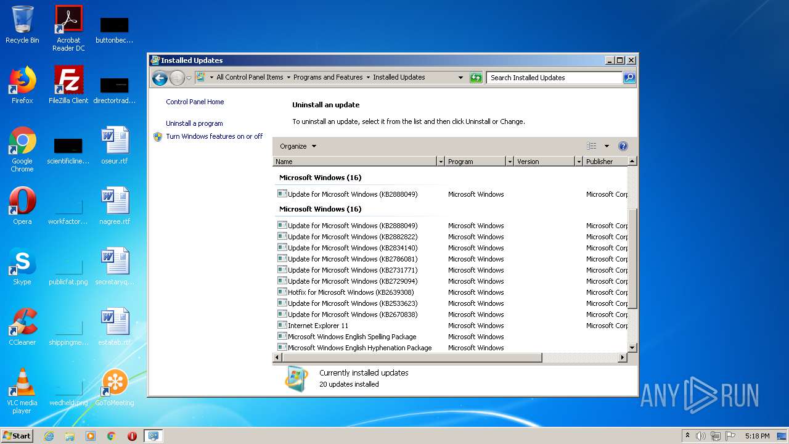This screenshot has width=789, height=444.
Task: Click the Installed Updates breadcrumb
Action: pos(399,78)
